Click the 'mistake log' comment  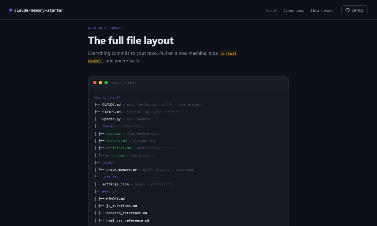(x=144, y=141)
